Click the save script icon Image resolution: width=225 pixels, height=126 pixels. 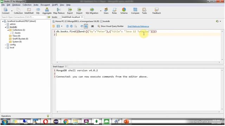pyautogui.click(x=58, y=26)
